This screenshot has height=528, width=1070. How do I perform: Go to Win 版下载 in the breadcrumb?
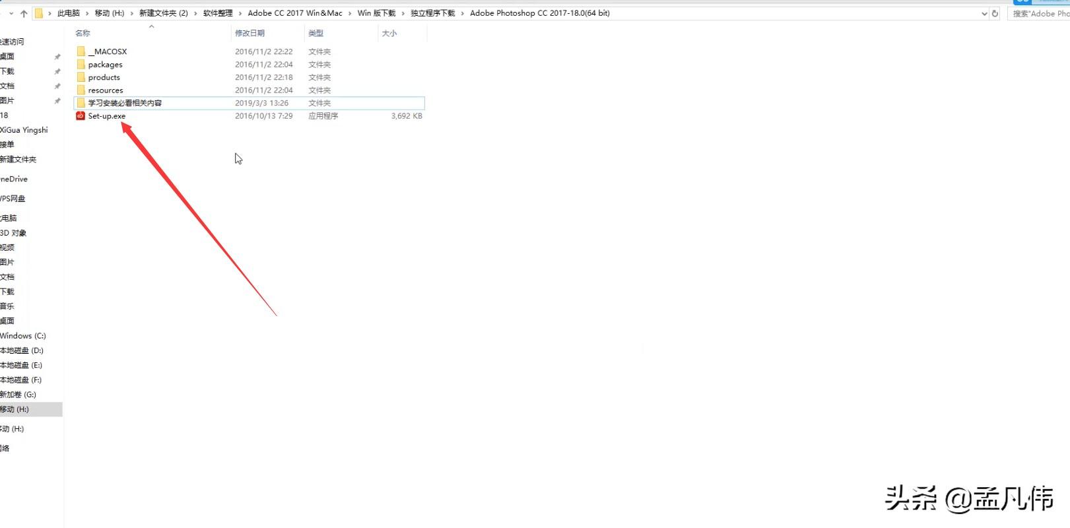(377, 13)
